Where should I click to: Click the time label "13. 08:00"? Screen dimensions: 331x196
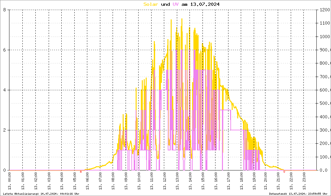(113, 181)
